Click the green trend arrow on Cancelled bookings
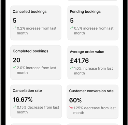This screenshot has height=125, width=128. 14,28
